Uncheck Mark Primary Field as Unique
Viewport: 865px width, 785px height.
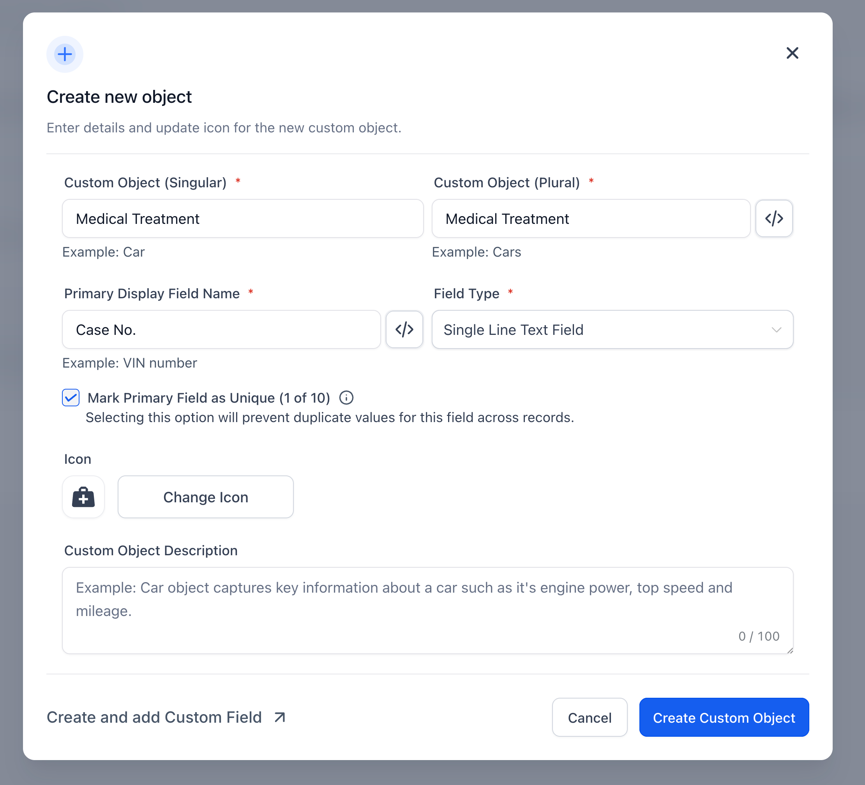71,398
